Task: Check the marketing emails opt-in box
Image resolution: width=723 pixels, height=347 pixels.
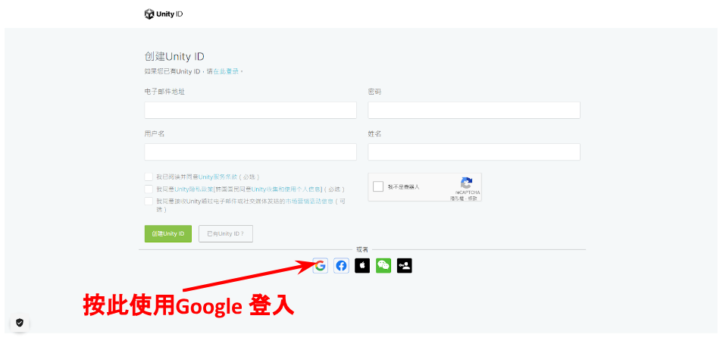Action: [x=149, y=201]
